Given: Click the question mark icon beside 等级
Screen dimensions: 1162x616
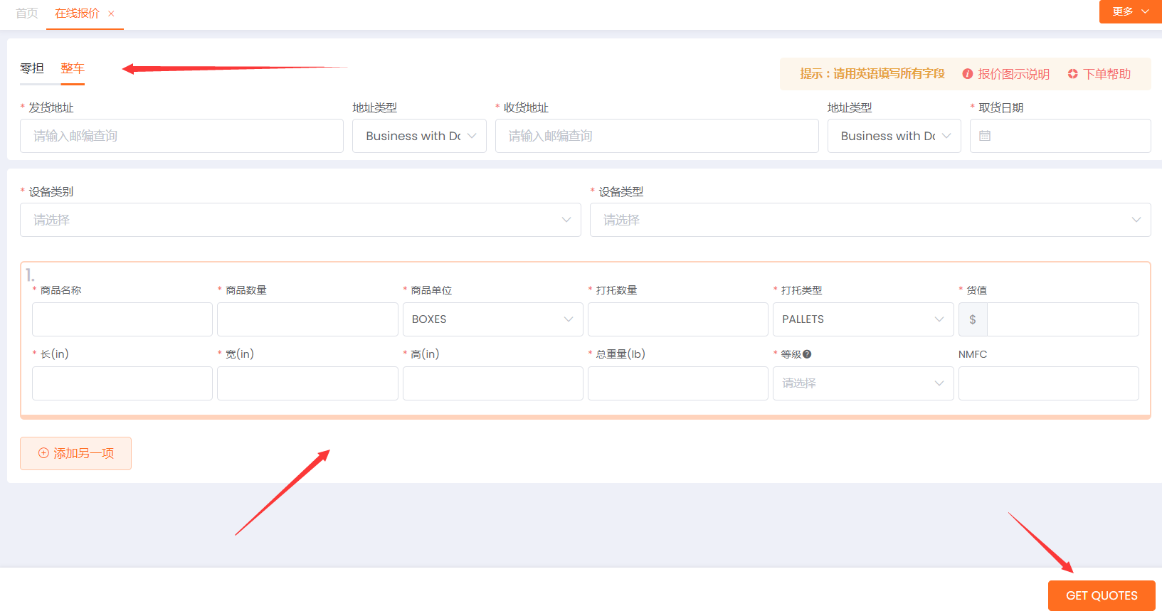Looking at the screenshot, I should (807, 354).
